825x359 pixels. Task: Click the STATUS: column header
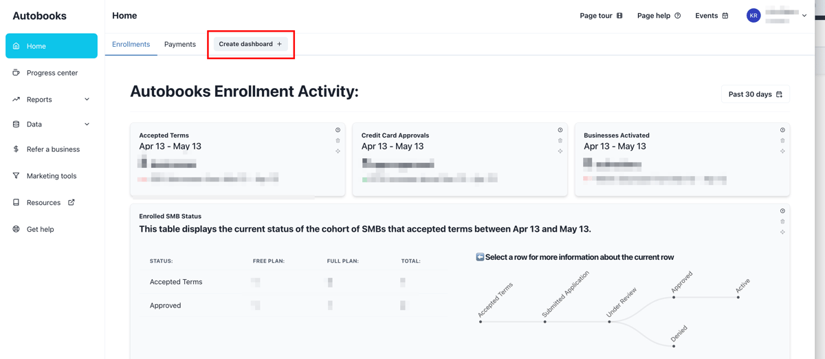161,261
